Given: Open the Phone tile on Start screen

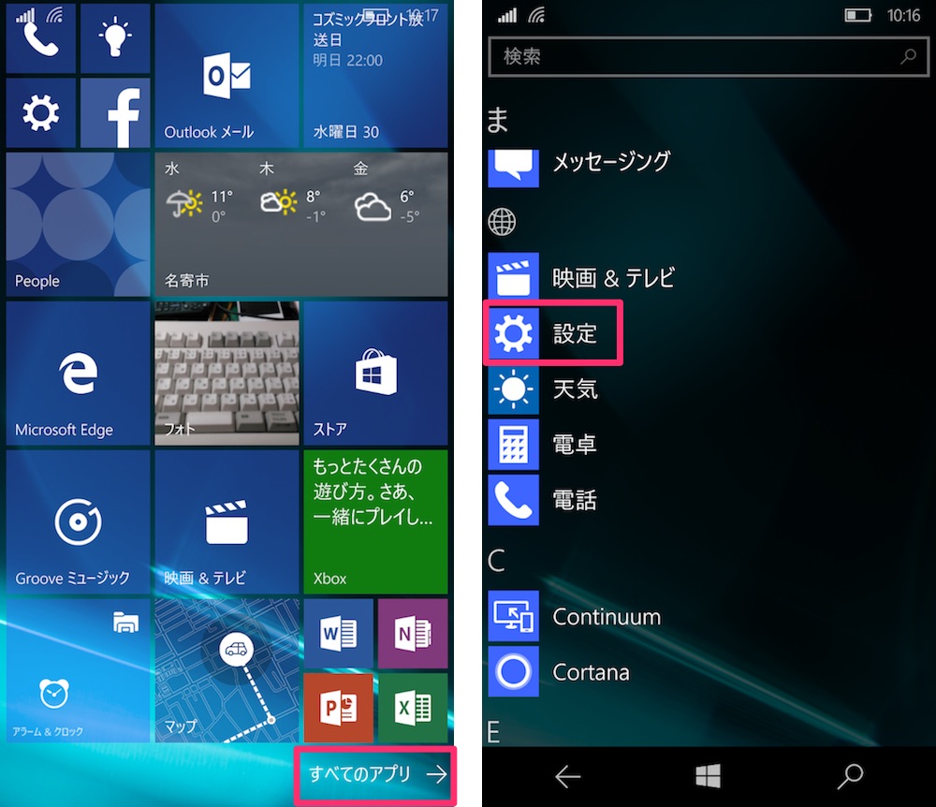Looking at the screenshot, I should [40, 38].
